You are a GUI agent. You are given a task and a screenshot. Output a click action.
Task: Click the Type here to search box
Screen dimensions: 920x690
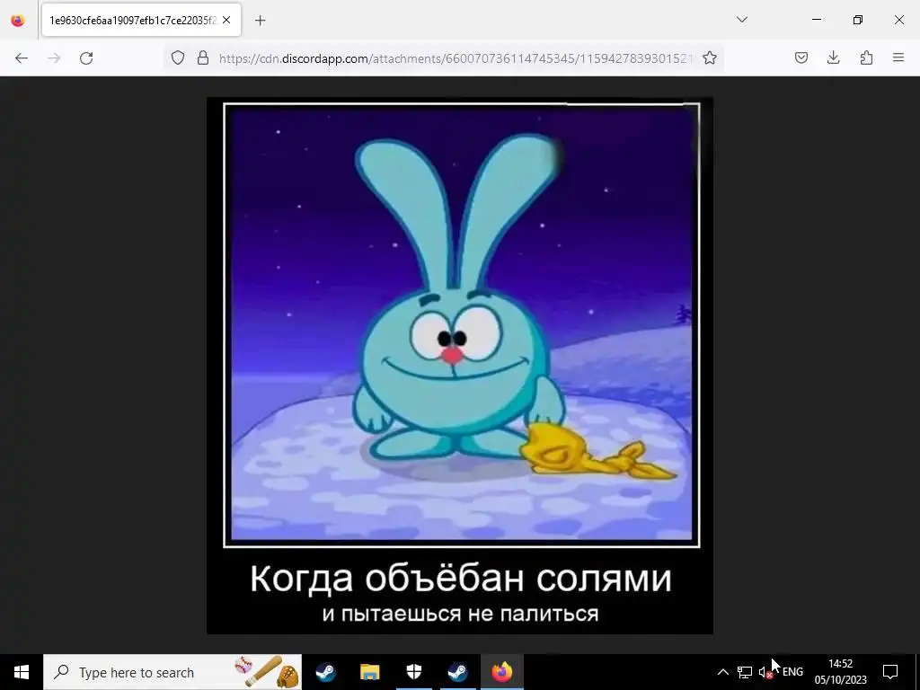point(172,672)
